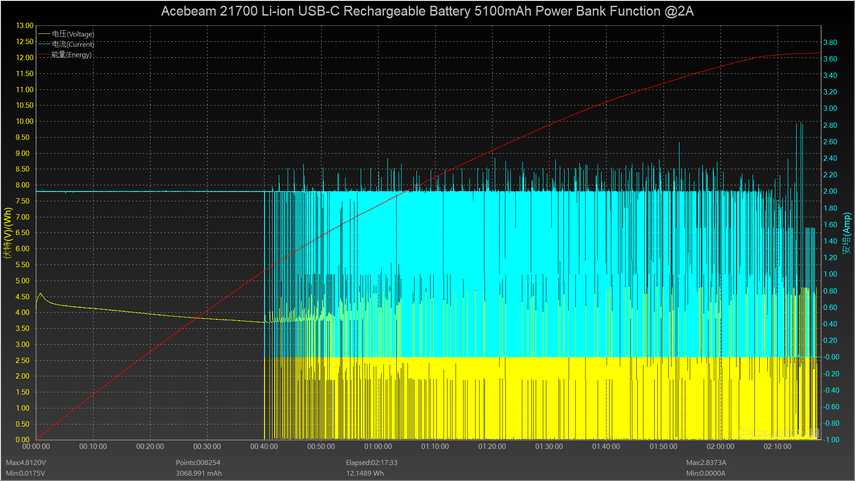Click the Voltage legend entry
This screenshot has width=855, height=481.
click(x=73, y=34)
